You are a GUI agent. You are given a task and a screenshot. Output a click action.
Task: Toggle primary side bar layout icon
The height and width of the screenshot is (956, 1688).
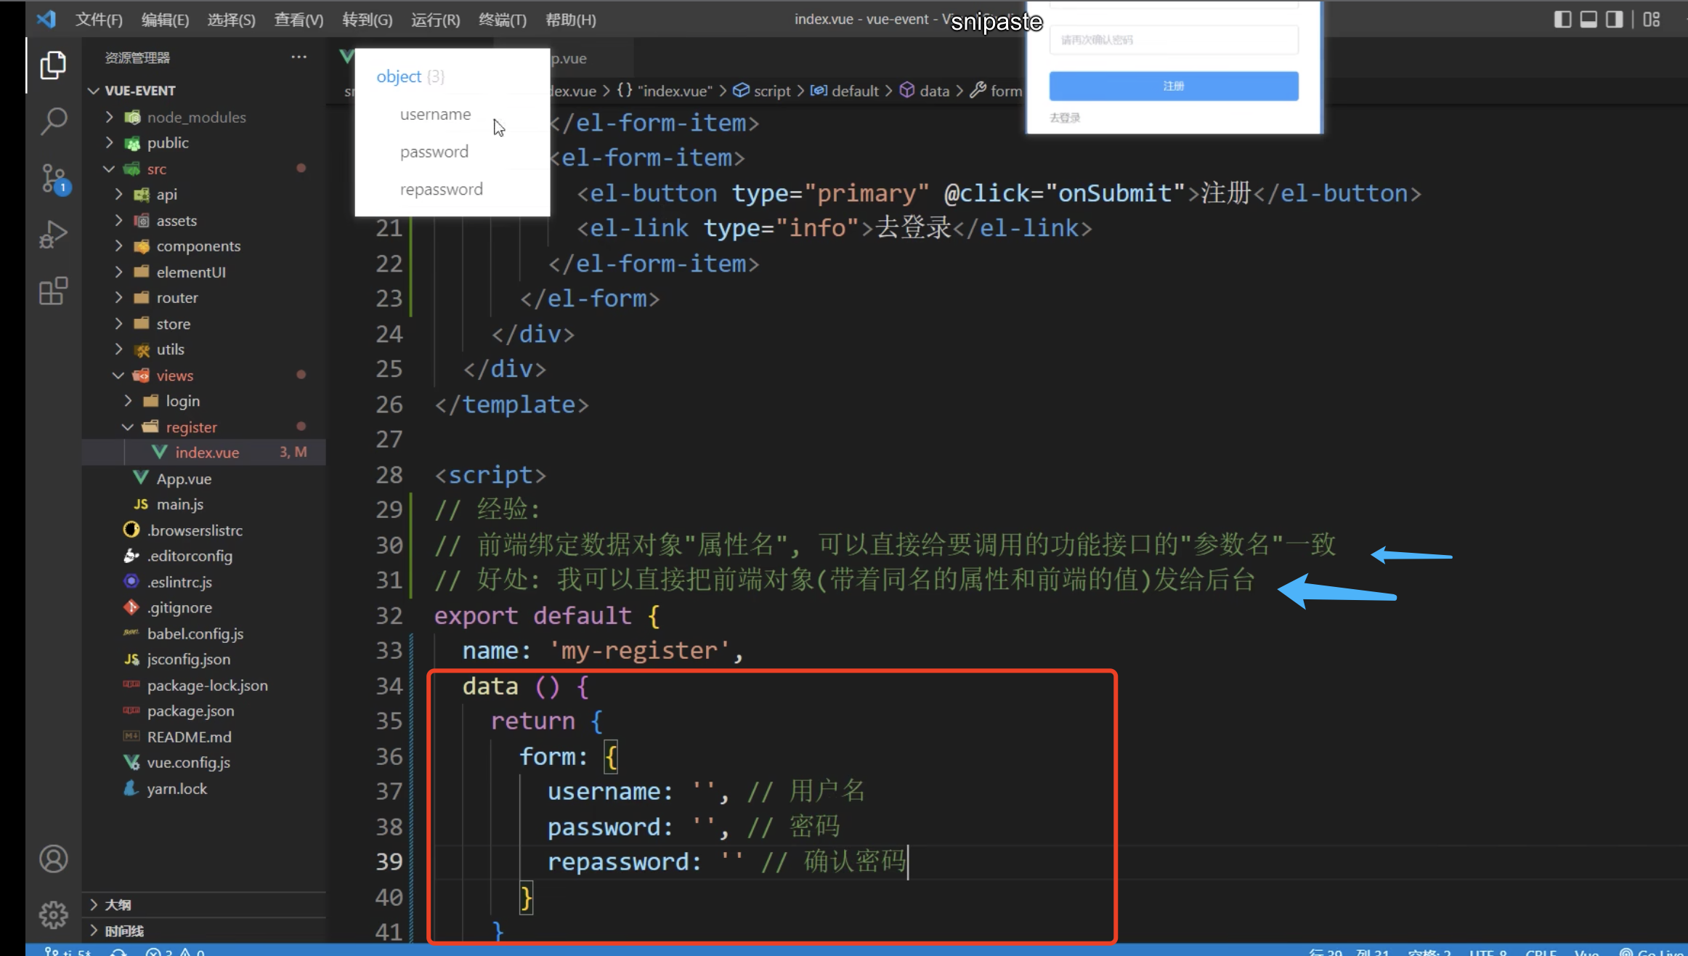pos(1562,20)
